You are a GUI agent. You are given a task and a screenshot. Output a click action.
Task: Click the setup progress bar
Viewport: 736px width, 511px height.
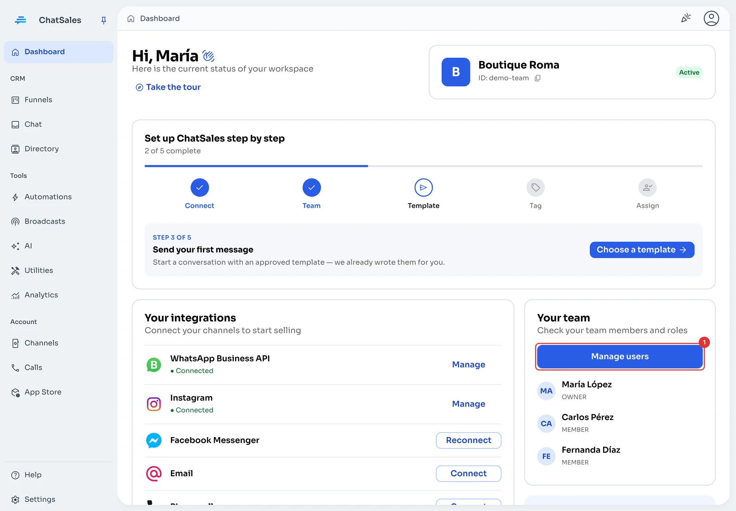click(423, 166)
